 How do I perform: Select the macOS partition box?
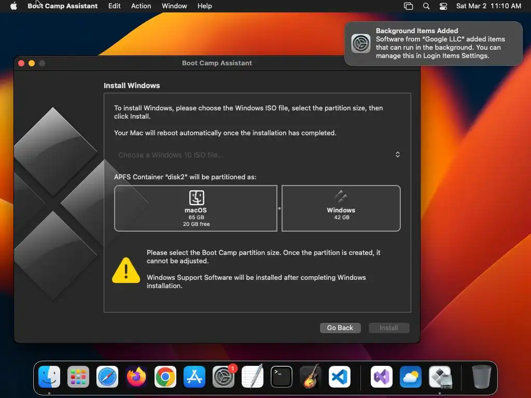(x=195, y=208)
